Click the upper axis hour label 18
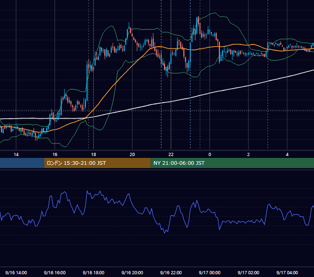This screenshot has width=314, height=277. 94,155
